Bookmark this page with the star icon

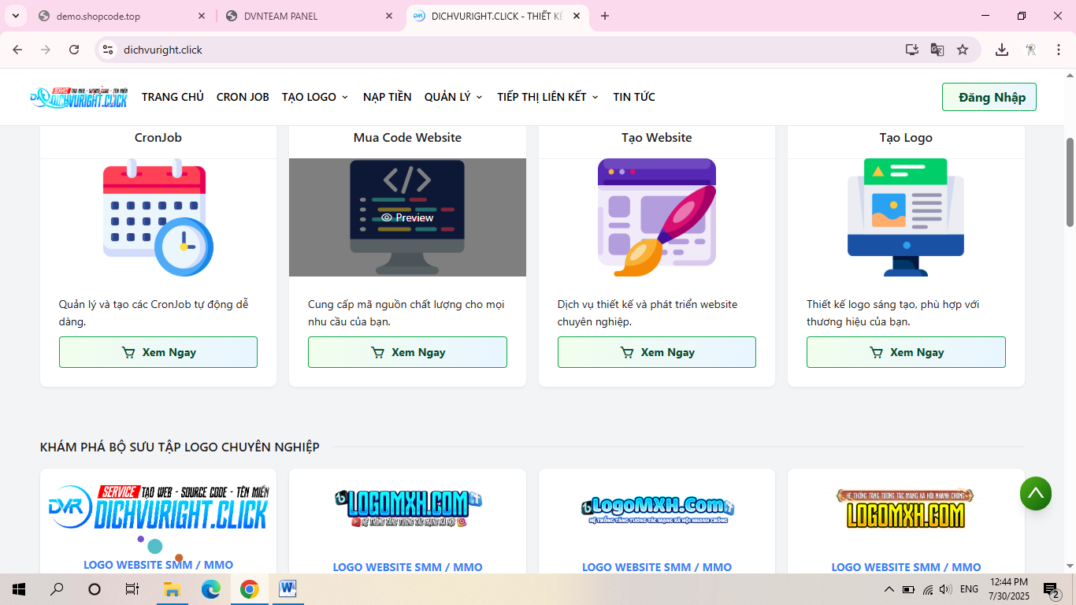point(962,50)
